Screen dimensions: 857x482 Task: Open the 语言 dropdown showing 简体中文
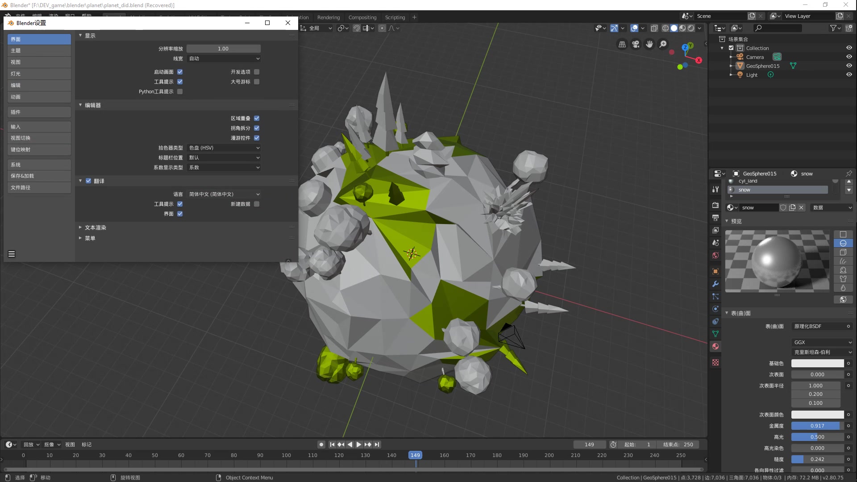(x=223, y=194)
